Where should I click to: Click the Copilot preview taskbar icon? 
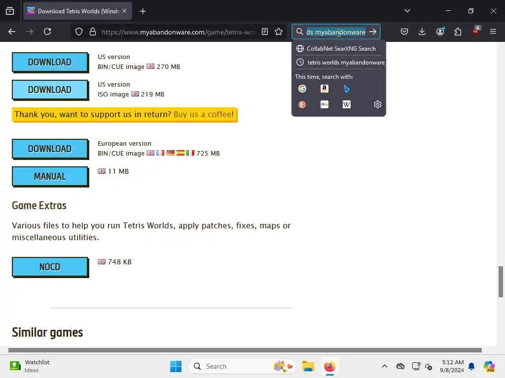coord(489,366)
